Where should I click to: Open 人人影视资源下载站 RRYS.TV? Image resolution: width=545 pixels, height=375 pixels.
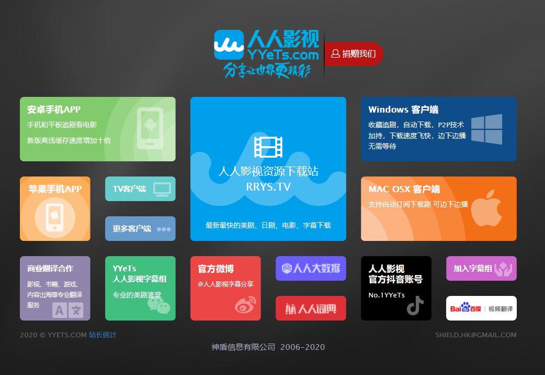click(268, 169)
